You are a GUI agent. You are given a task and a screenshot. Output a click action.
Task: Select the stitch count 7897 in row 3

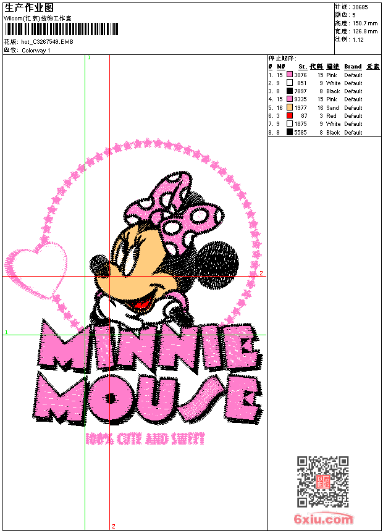pyautogui.click(x=300, y=91)
